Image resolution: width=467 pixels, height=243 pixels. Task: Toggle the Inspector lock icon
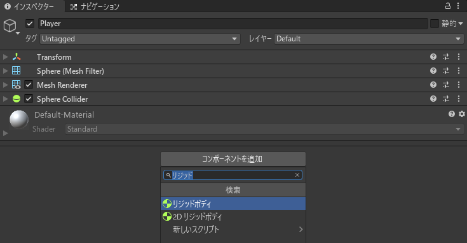click(x=448, y=6)
